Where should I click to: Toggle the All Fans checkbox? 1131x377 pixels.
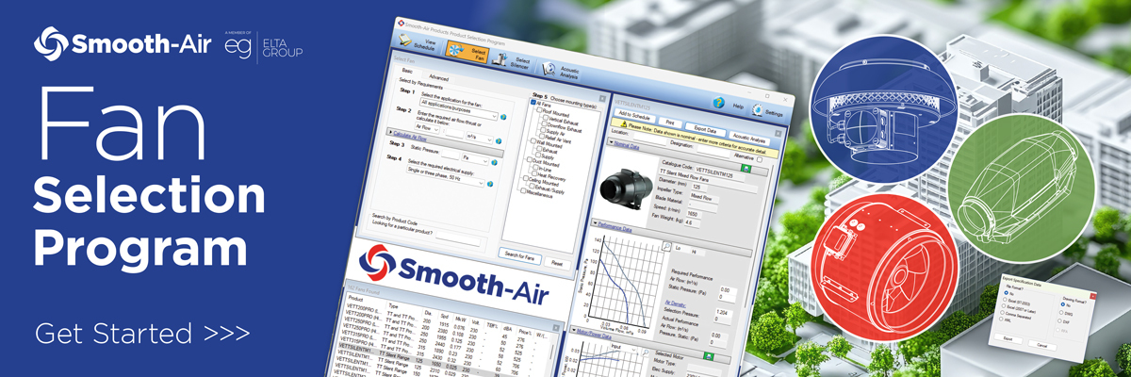[x=533, y=103]
